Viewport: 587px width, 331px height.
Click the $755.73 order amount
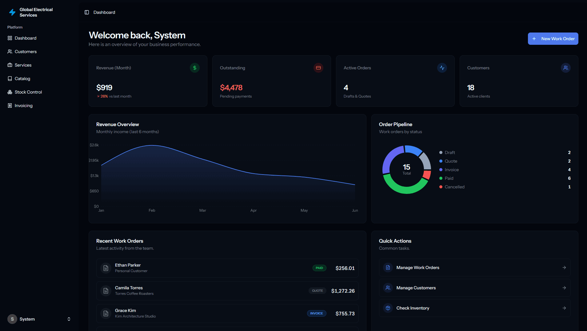click(345, 314)
